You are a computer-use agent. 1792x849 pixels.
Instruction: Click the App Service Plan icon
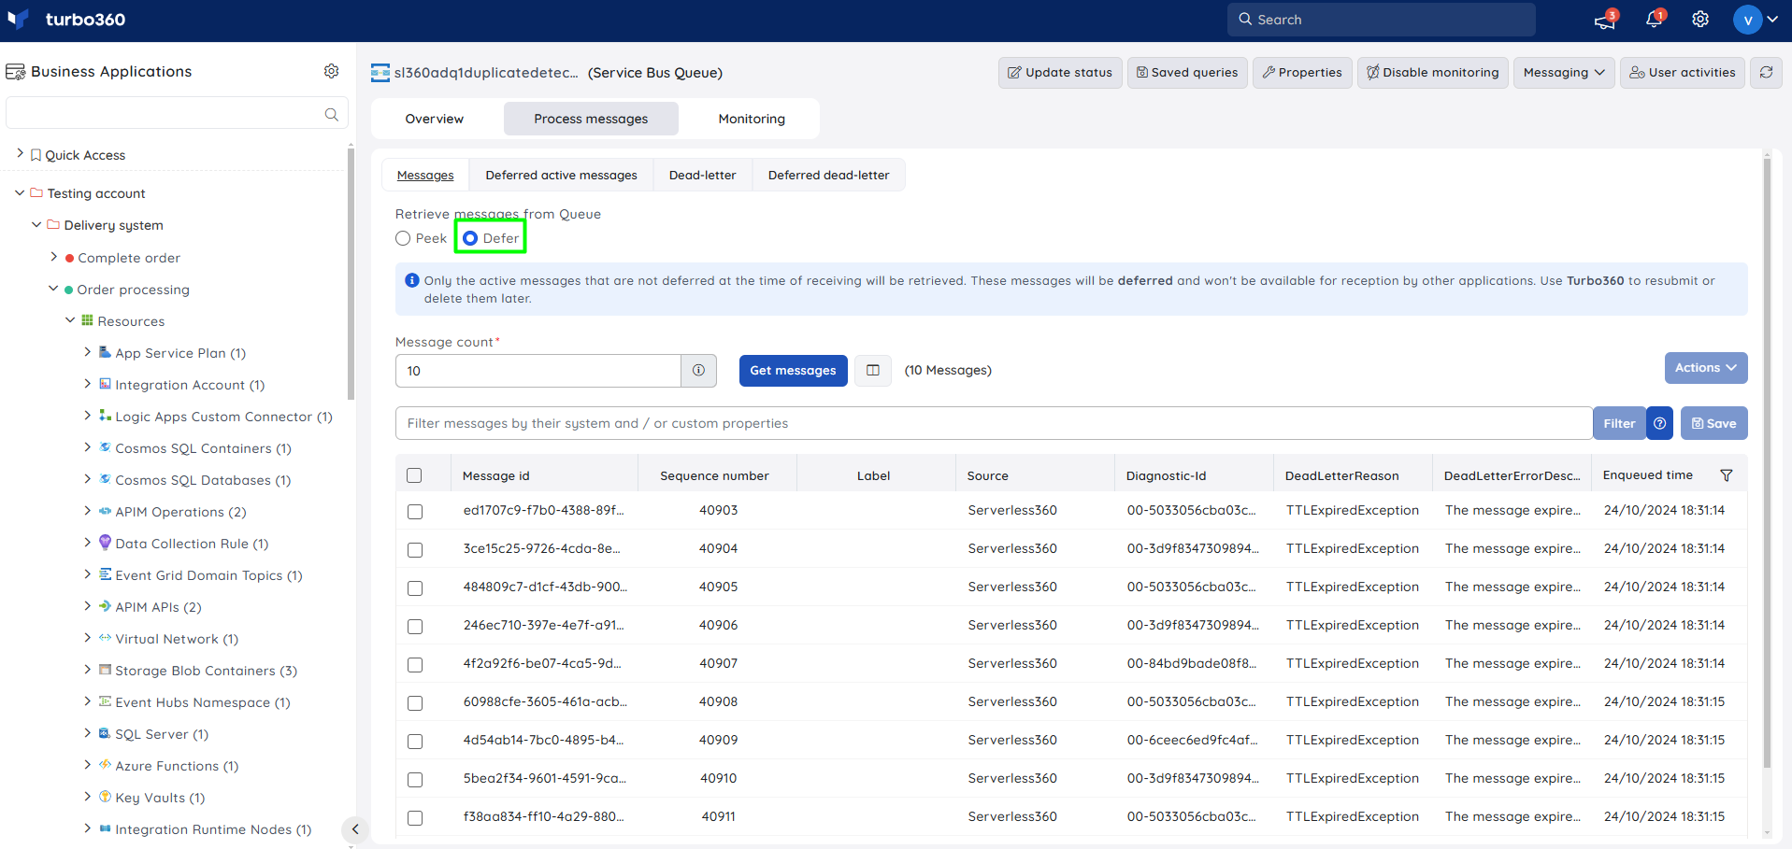(105, 352)
